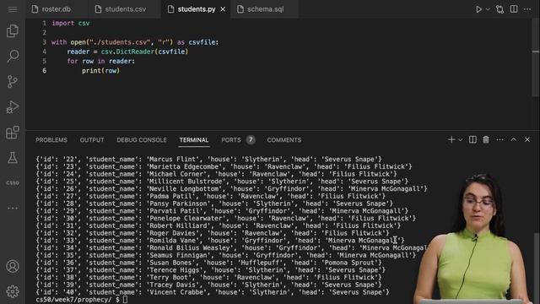Expand the new terminal launch profile dropdown
The width and height of the screenshot is (540, 304).
(460, 139)
